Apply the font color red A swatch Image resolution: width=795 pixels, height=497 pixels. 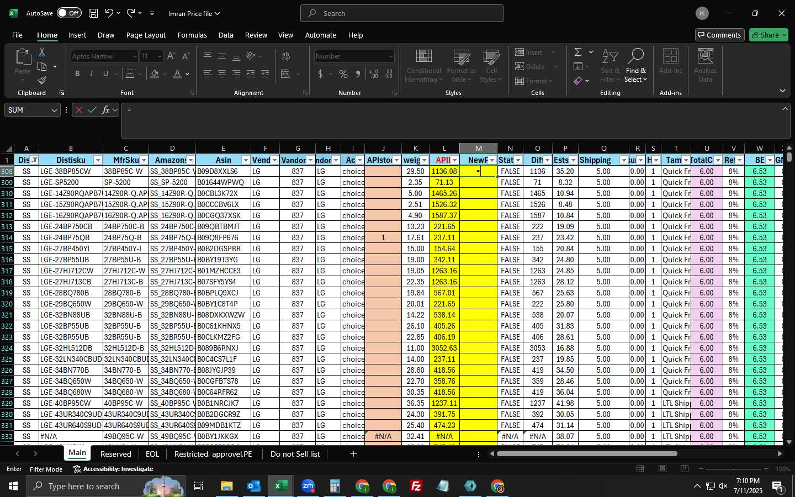177,74
